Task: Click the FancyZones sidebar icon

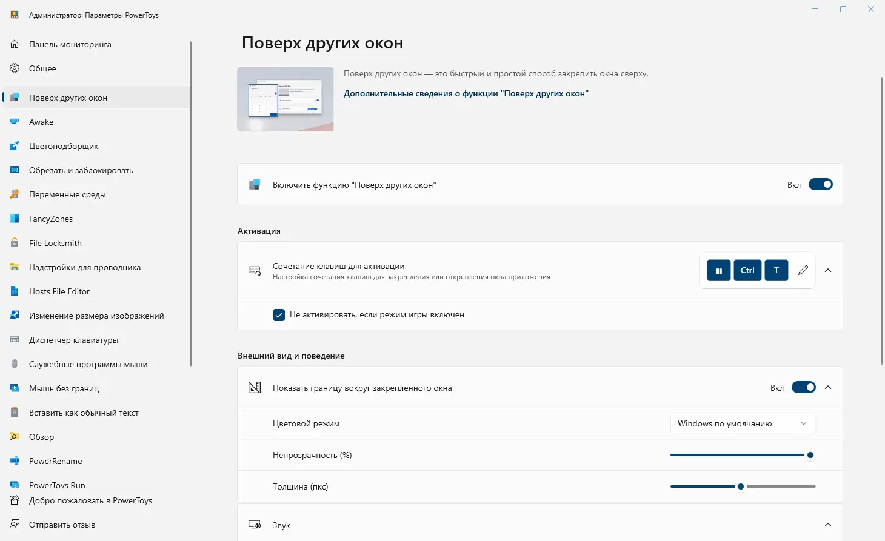Action: [15, 219]
